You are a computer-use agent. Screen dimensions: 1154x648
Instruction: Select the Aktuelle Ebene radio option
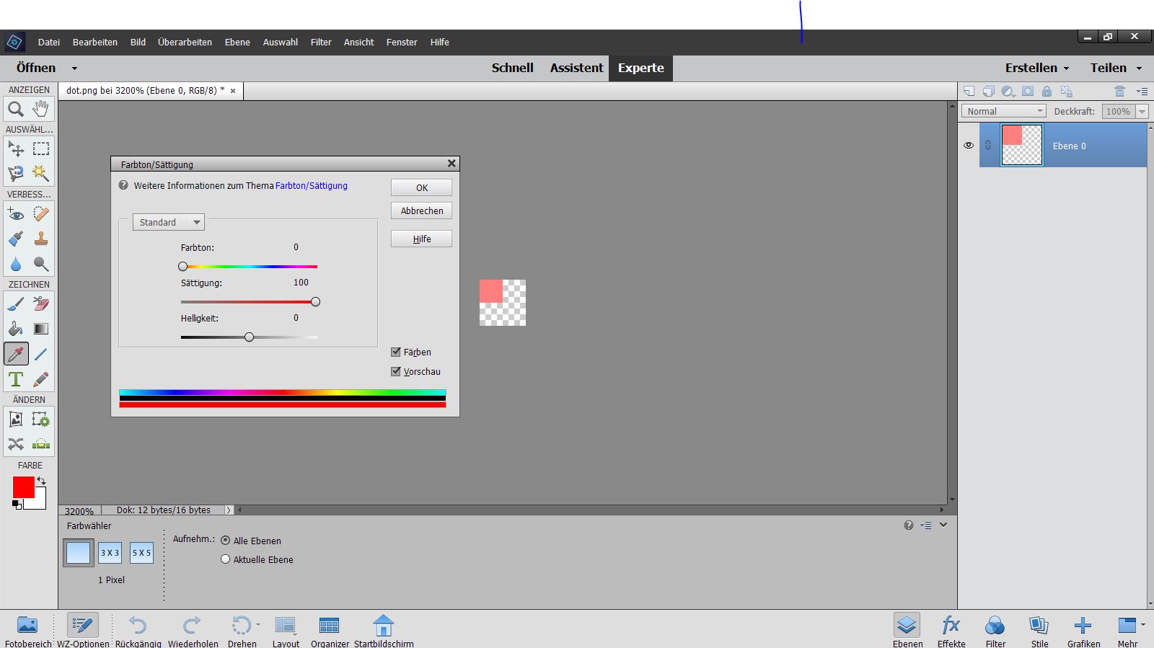pos(226,559)
